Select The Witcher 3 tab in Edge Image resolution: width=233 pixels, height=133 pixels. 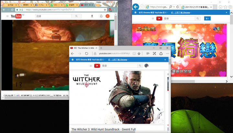[x=84, y=48]
